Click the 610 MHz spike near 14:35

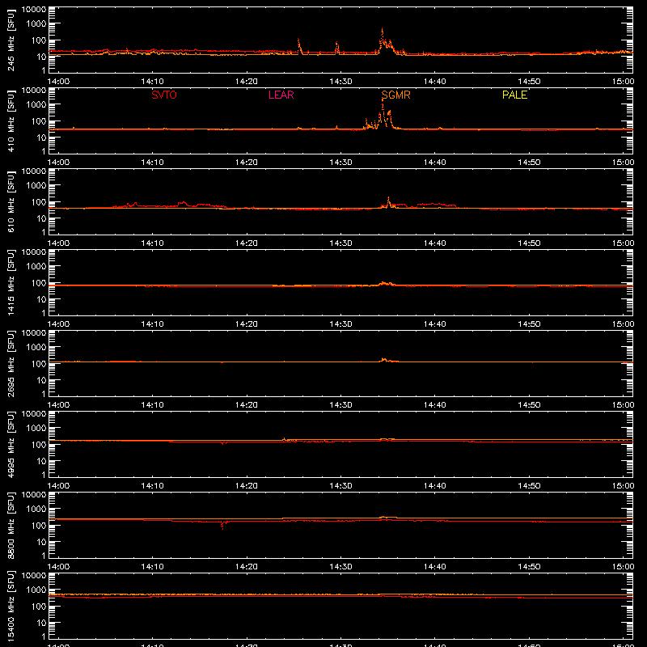[388, 199]
